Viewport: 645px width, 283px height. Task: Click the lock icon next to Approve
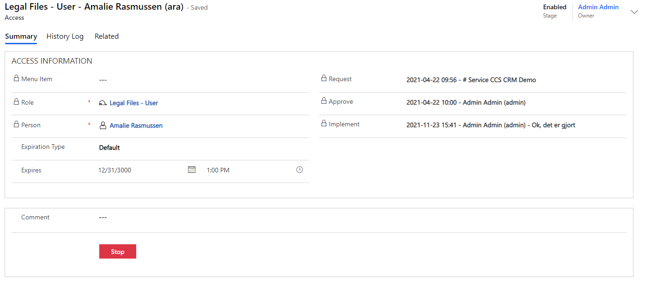coord(324,101)
